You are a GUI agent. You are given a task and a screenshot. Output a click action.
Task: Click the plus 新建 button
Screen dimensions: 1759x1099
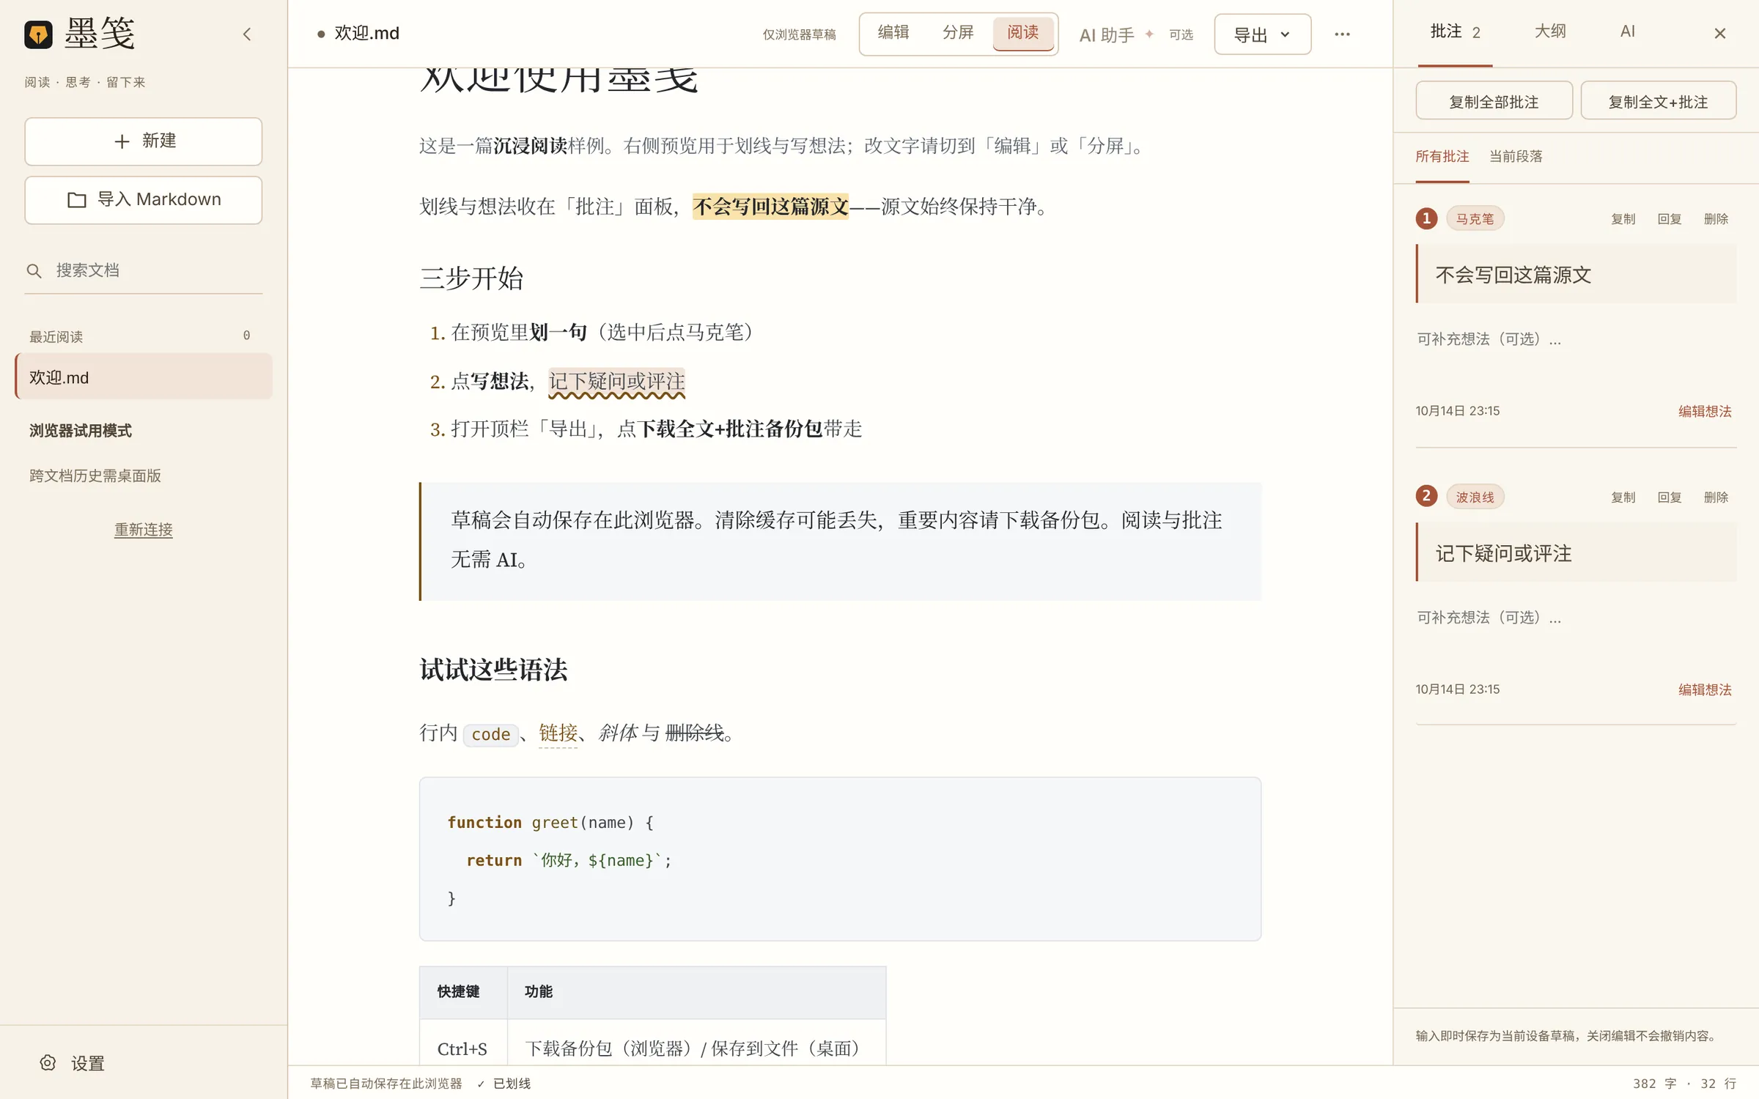[x=144, y=141]
